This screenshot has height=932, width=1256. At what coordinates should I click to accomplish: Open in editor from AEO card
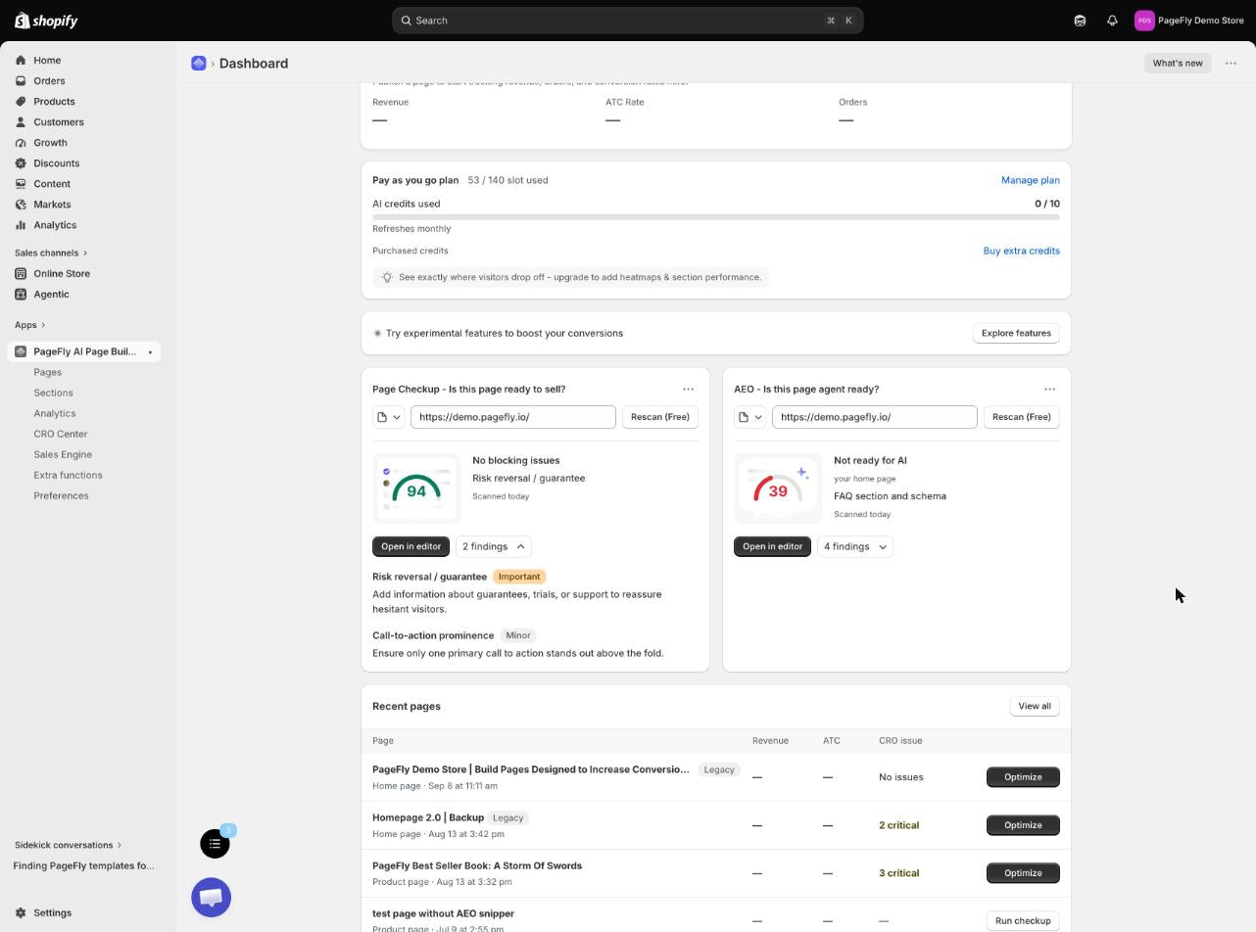click(x=772, y=546)
